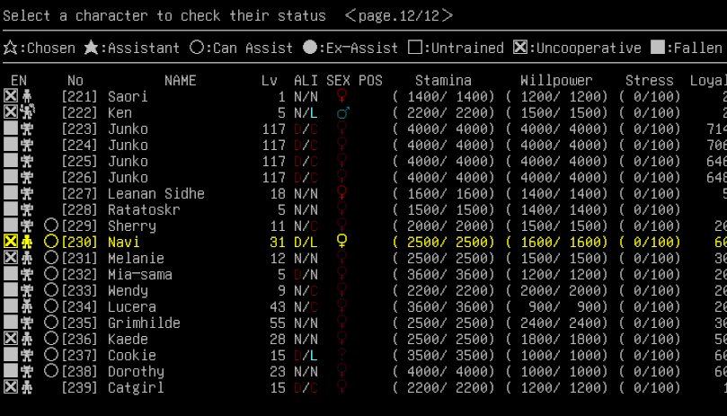Click the character figure icon on Ken's row
The height and width of the screenshot is (416, 727).
click(x=28, y=112)
